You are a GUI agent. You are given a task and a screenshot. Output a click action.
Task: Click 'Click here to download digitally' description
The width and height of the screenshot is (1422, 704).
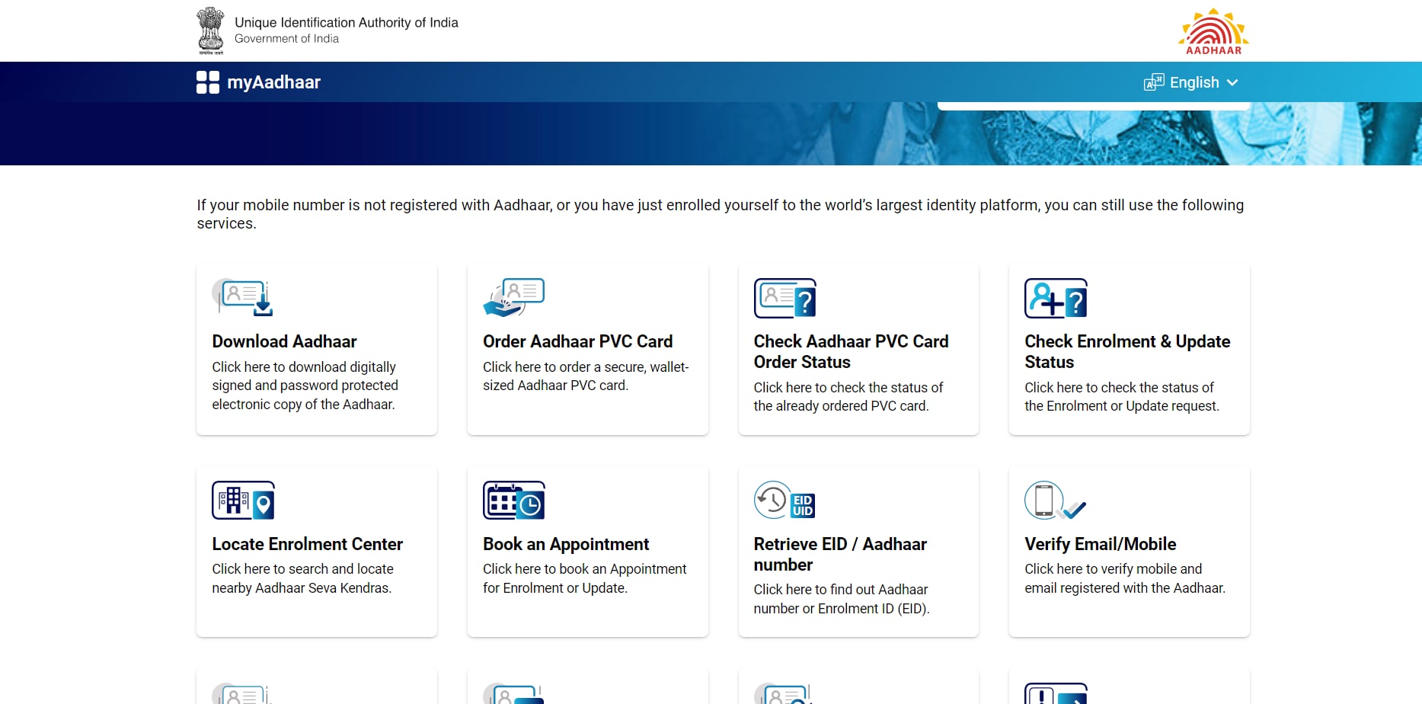coord(305,386)
